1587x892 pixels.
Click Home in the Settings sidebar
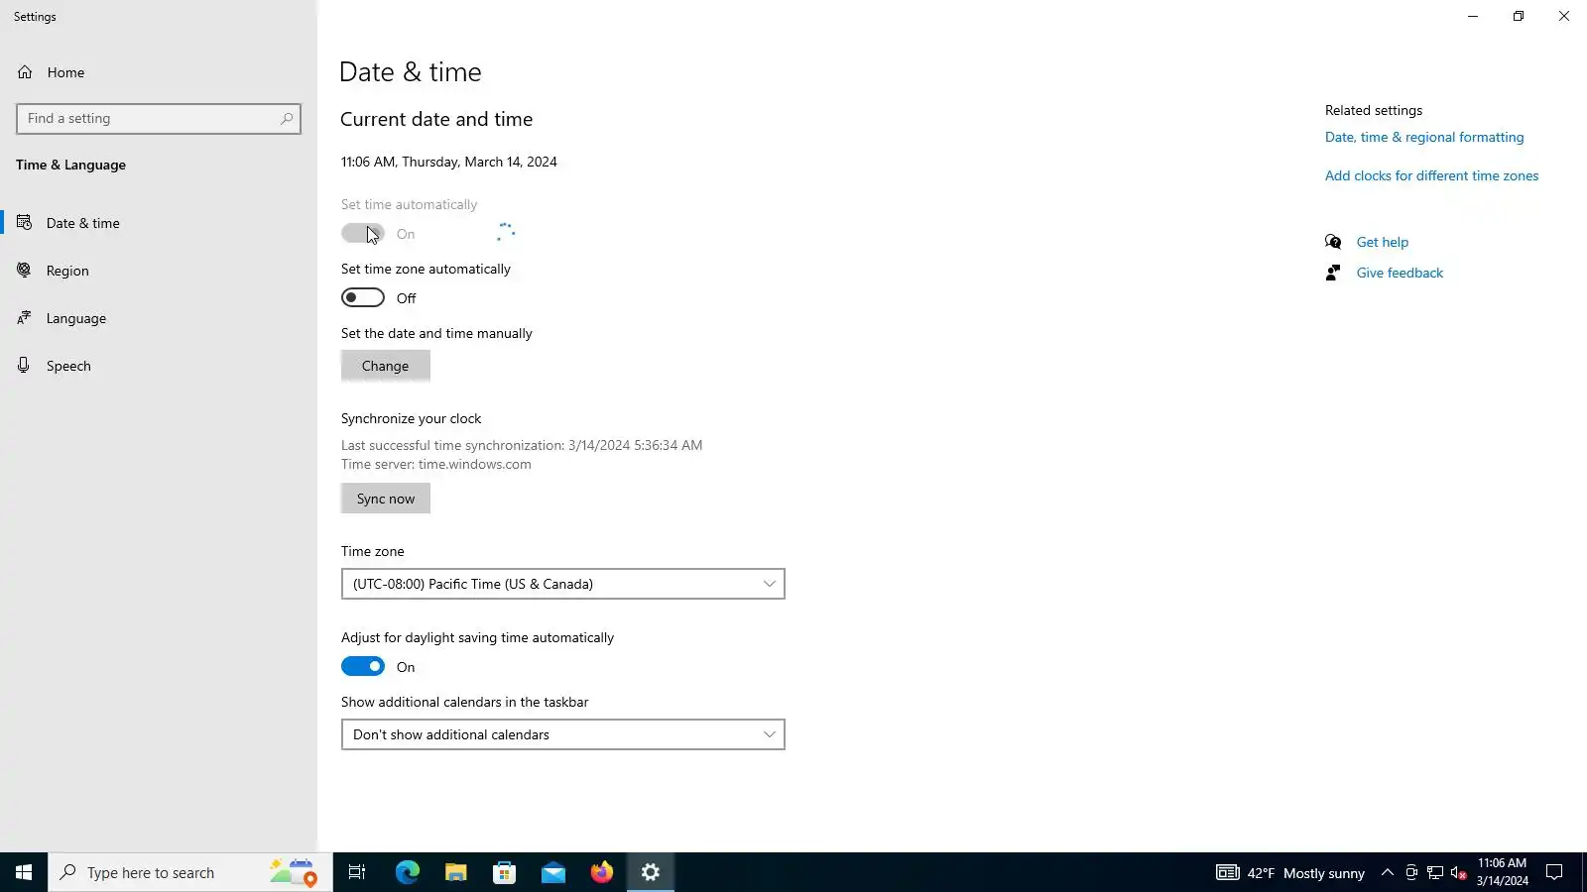pos(159,72)
